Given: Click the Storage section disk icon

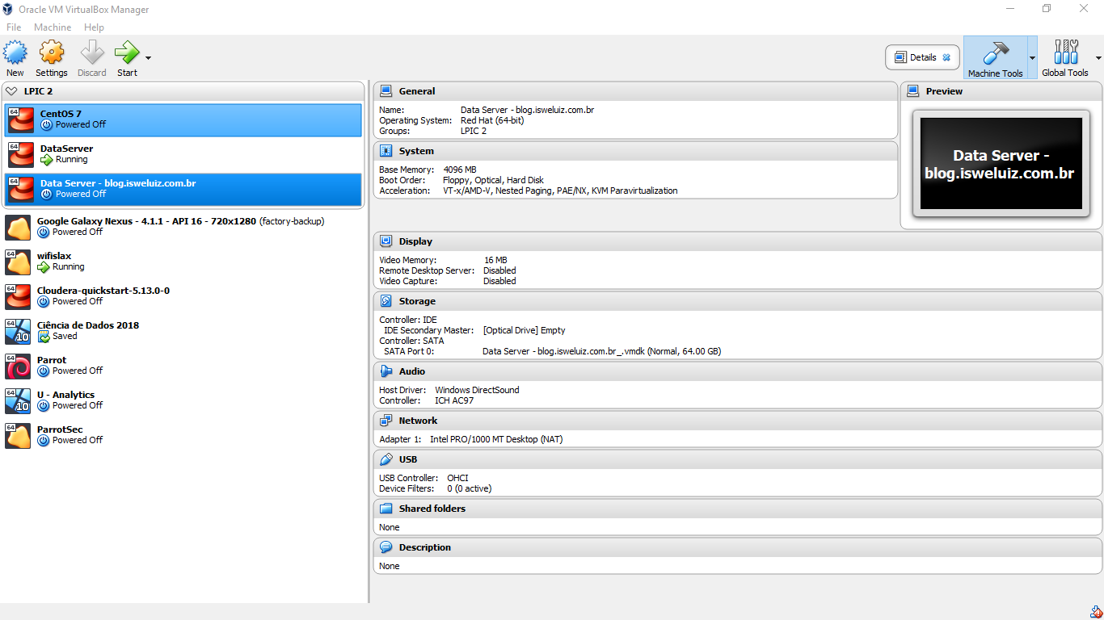Looking at the screenshot, I should pos(386,301).
